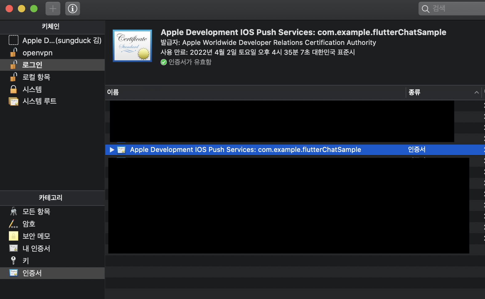Select the Apple D...(sungduck 김) keychain

pyautogui.click(x=52, y=40)
